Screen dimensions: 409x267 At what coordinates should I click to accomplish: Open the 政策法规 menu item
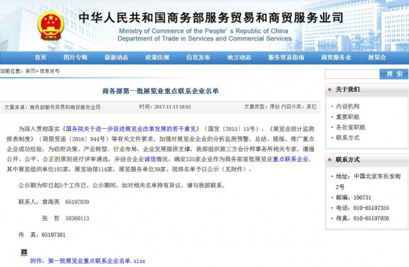click(x=157, y=58)
